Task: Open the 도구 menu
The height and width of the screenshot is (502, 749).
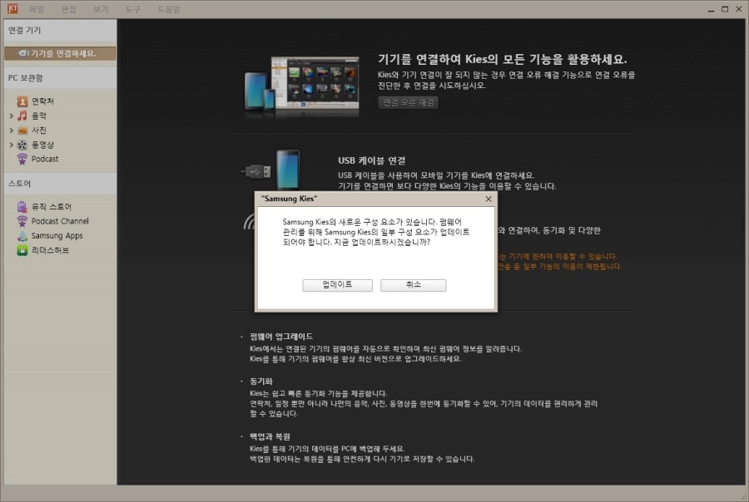Action: click(x=133, y=9)
